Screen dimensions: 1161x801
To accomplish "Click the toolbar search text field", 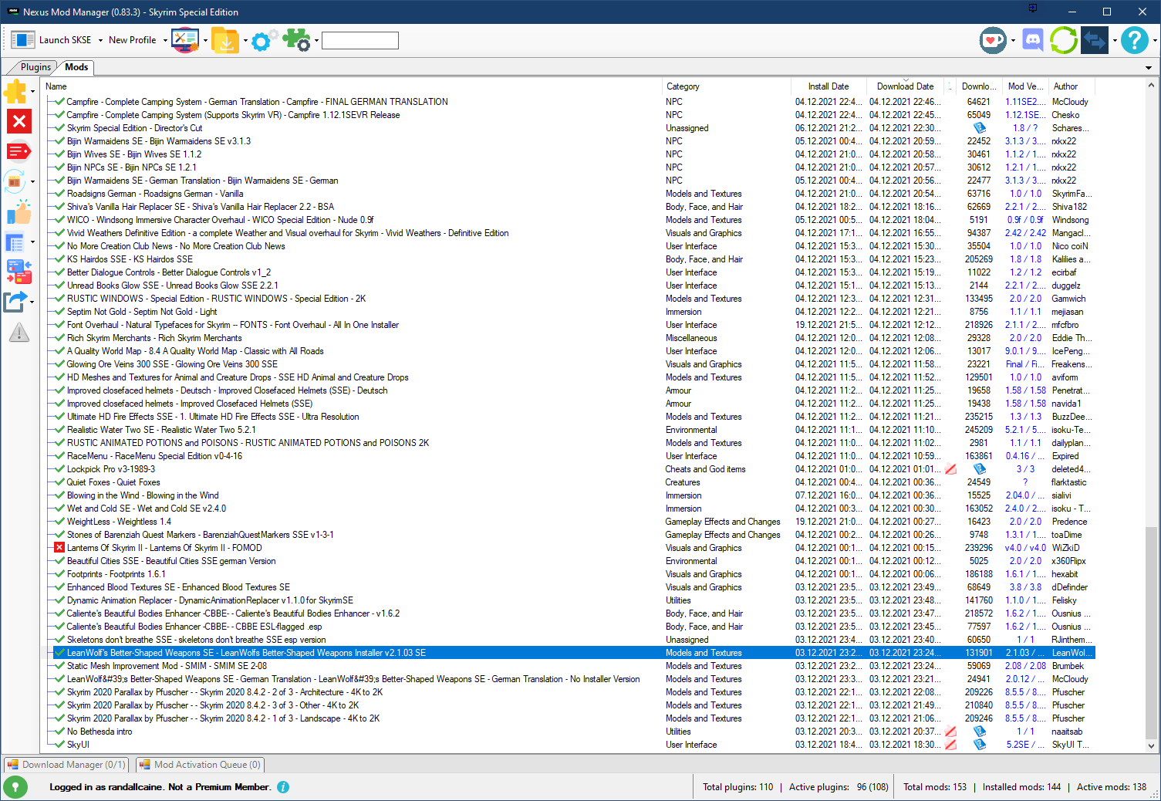I will pyautogui.click(x=359, y=40).
